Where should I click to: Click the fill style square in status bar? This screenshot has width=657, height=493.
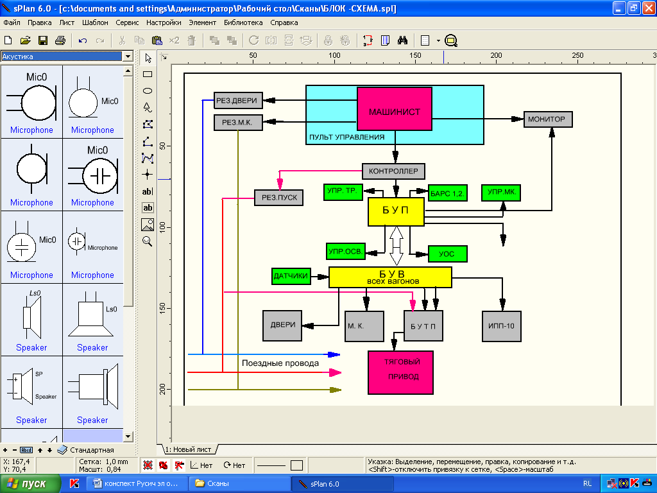[296, 465]
